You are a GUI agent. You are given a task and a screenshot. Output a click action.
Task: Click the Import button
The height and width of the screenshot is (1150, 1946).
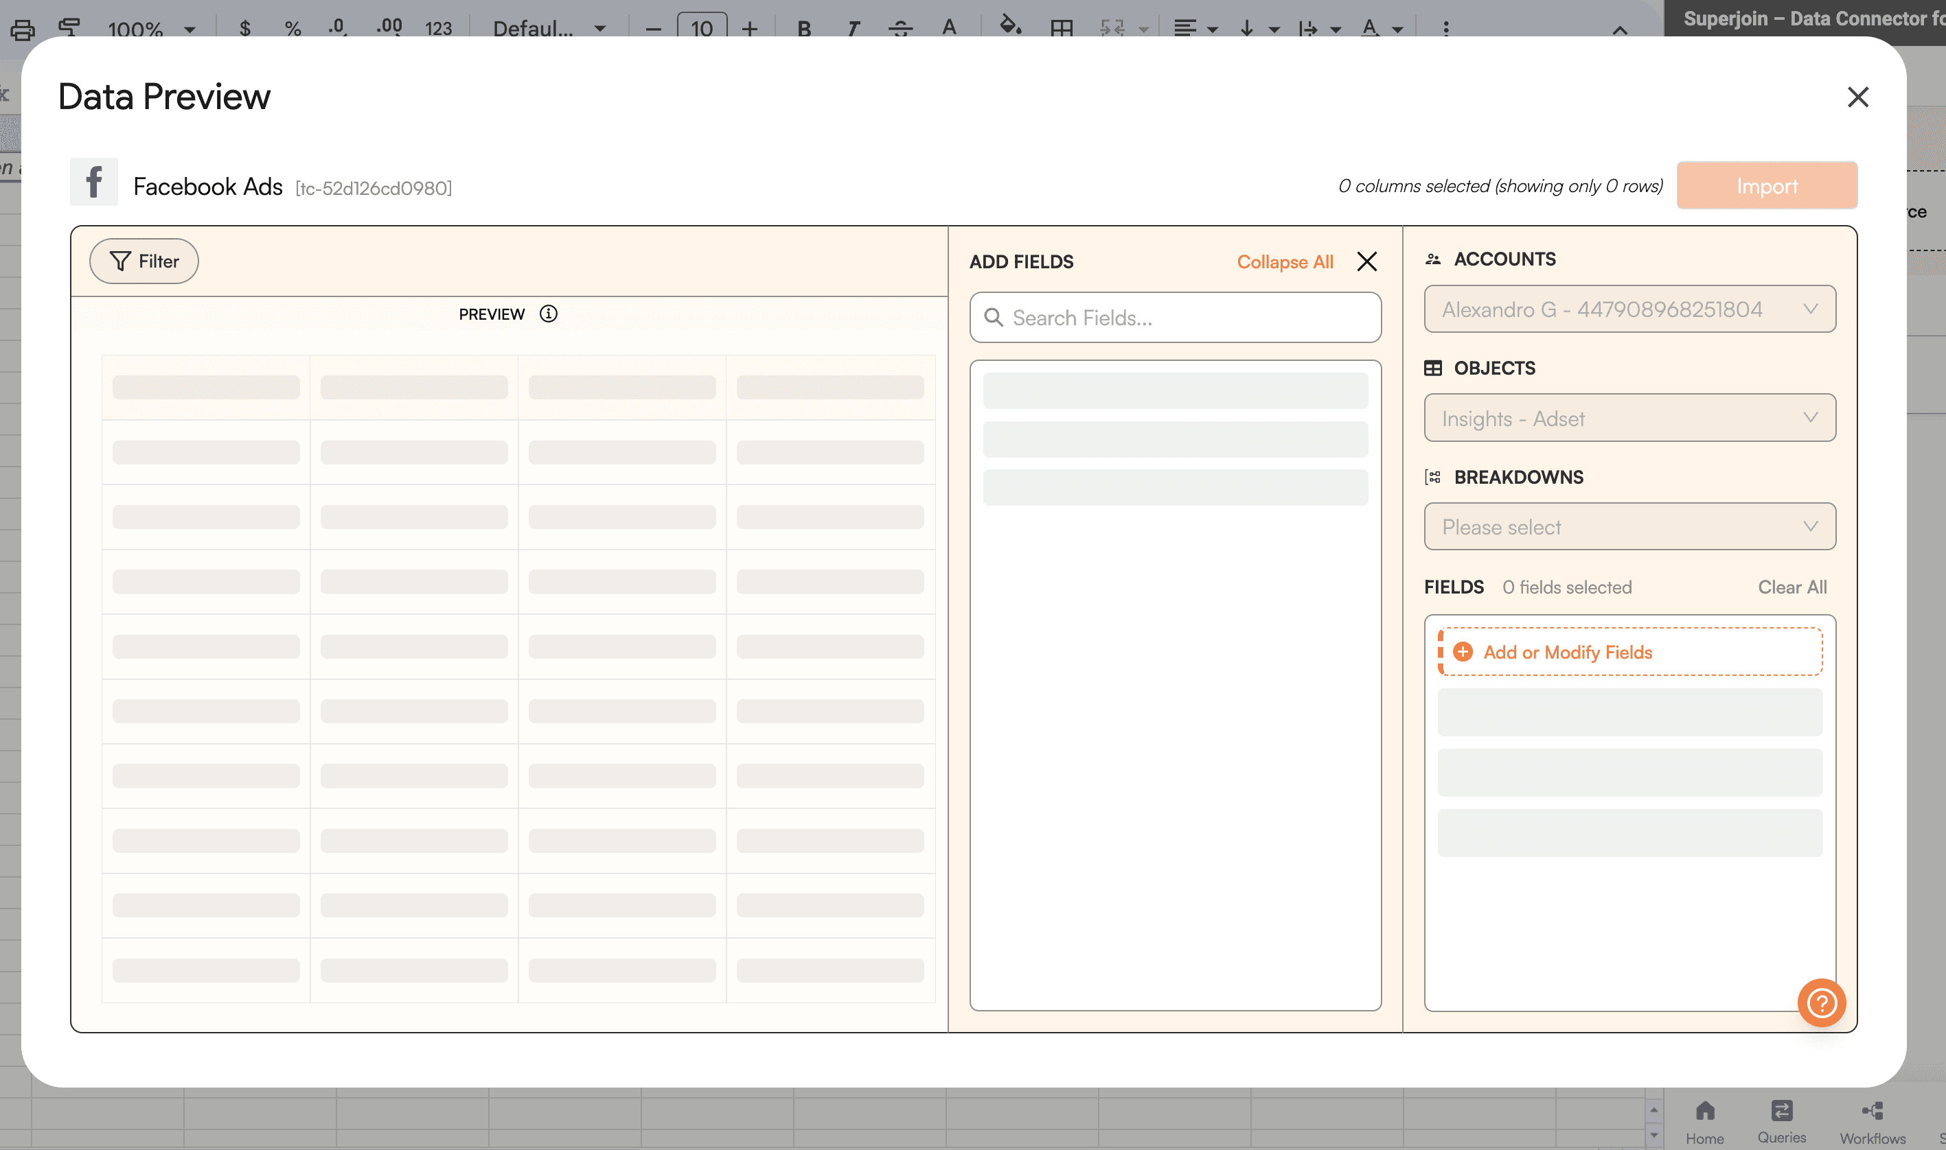click(1767, 186)
